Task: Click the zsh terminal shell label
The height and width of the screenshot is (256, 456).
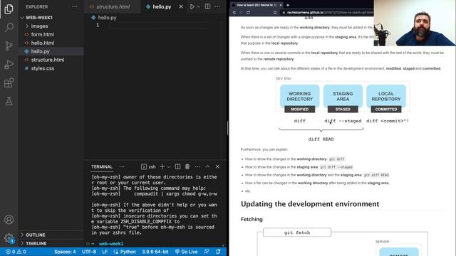Action: 149,166
